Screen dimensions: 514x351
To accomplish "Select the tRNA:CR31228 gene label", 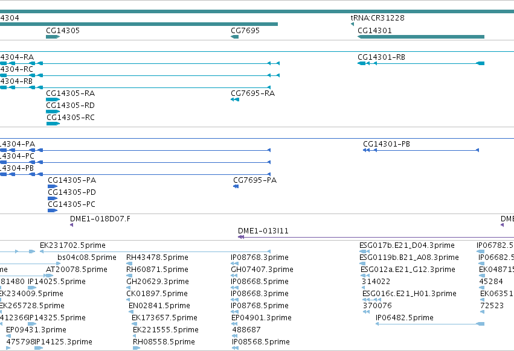I will tap(377, 18).
